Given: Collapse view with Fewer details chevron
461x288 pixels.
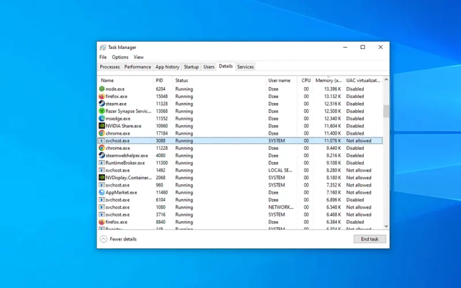Looking at the screenshot, I should click(104, 239).
